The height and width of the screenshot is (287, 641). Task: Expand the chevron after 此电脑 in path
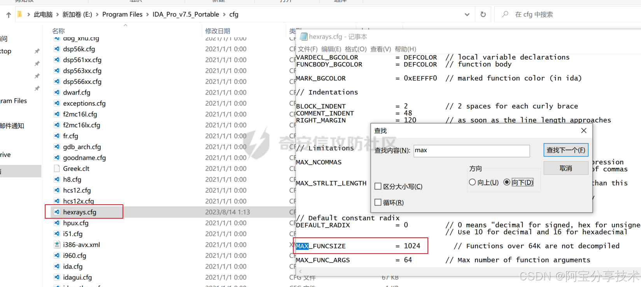(58, 15)
